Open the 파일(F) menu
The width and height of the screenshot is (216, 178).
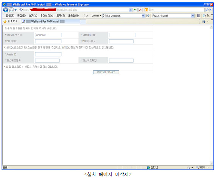[x=10, y=15]
